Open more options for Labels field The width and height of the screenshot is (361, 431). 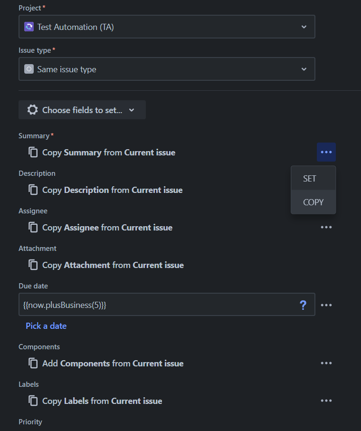pyautogui.click(x=326, y=401)
